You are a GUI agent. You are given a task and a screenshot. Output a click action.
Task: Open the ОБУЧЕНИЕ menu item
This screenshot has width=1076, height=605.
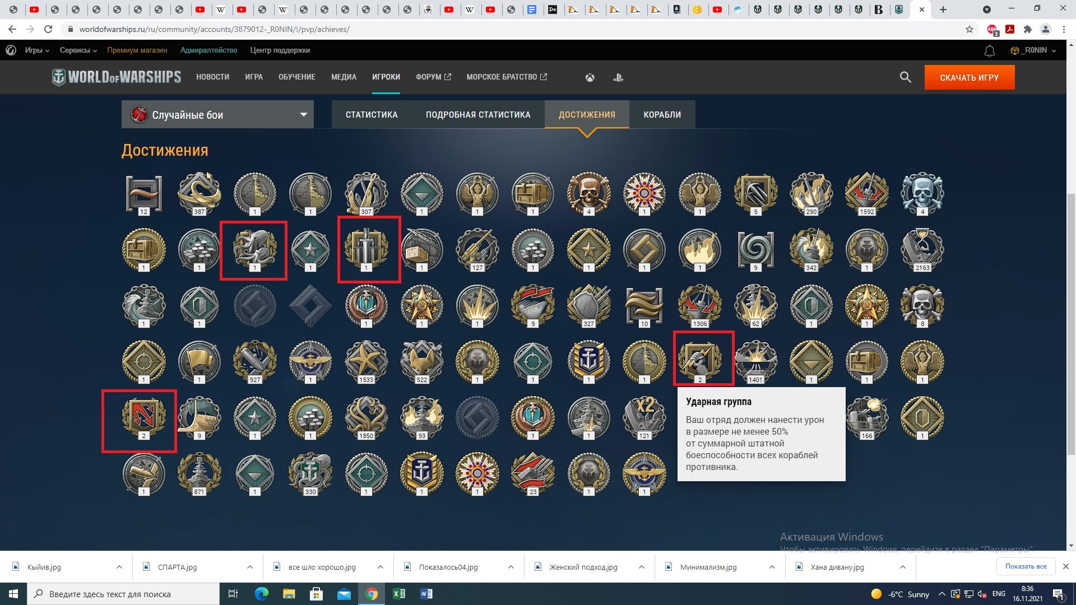[297, 77]
